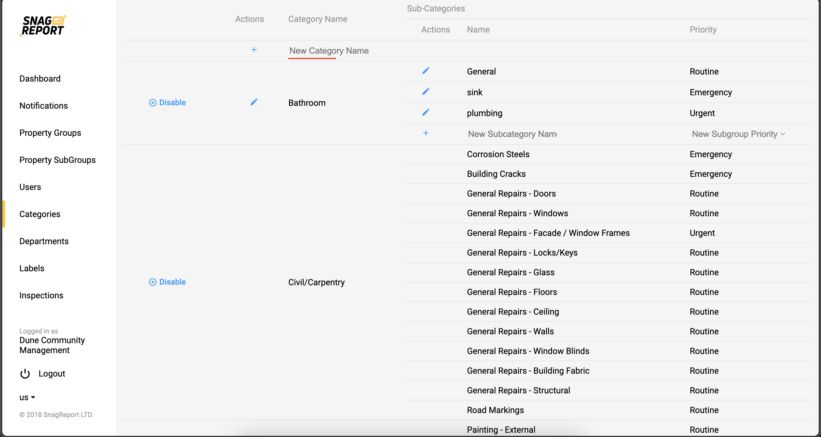
Task: Click pencil icon for General subcategory
Action: tap(426, 71)
